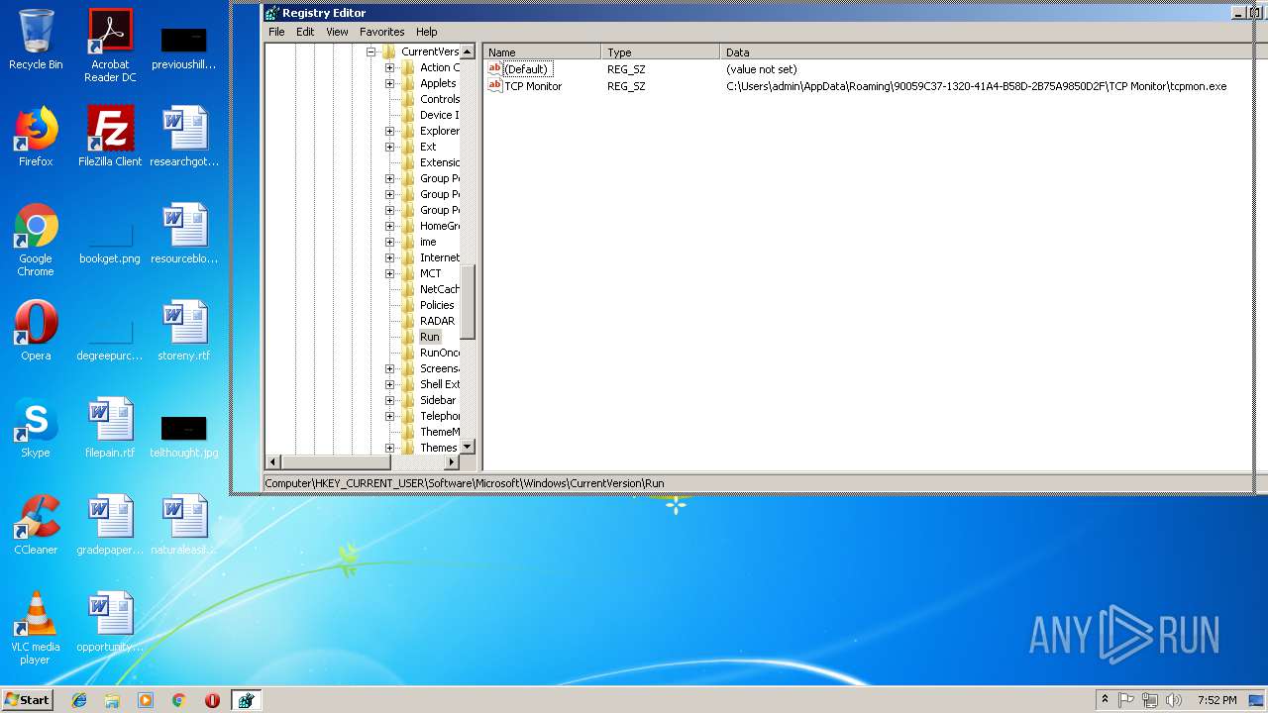Open Acrobat Reader DC shortcut
The image size is (1268, 713).
click(110, 46)
